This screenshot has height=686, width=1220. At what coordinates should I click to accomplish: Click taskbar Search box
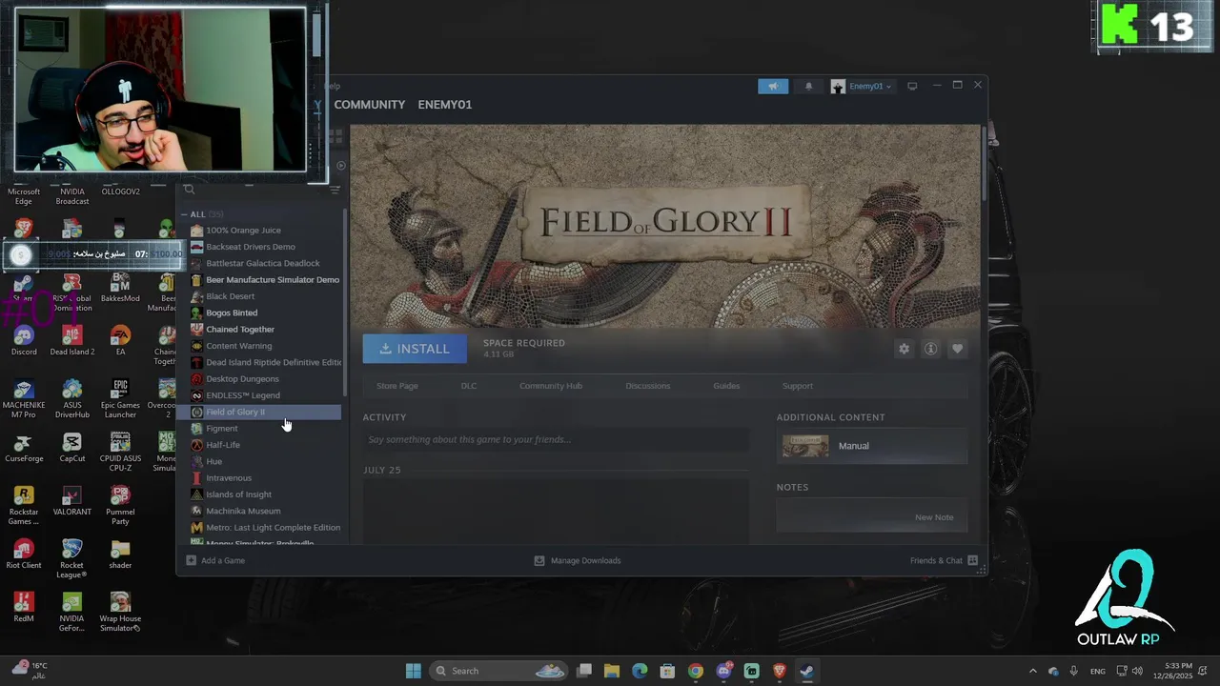pyautogui.click(x=499, y=671)
